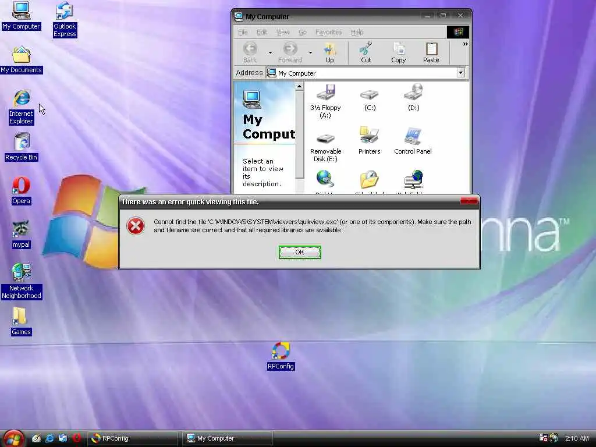Viewport: 596px width, 447px height.
Task: Expand the Forward history dropdown arrow
Action: pyautogui.click(x=310, y=53)
